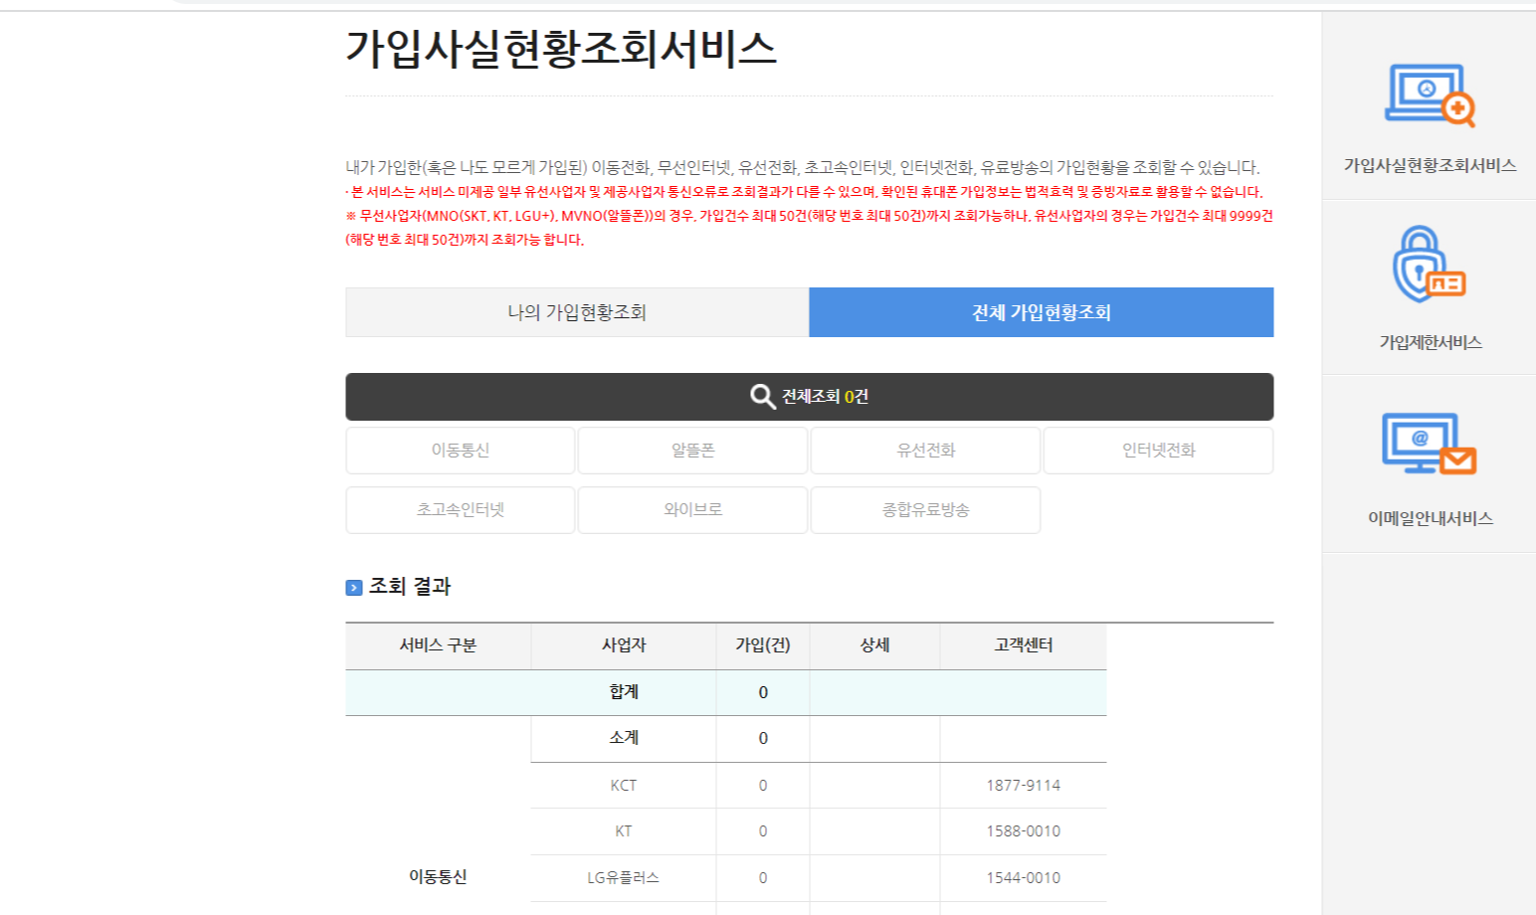The height and width of the screenshot is (915, 1536).
Task: Click customer center number 1877-9114
Action: click(x=1024, y=786)
